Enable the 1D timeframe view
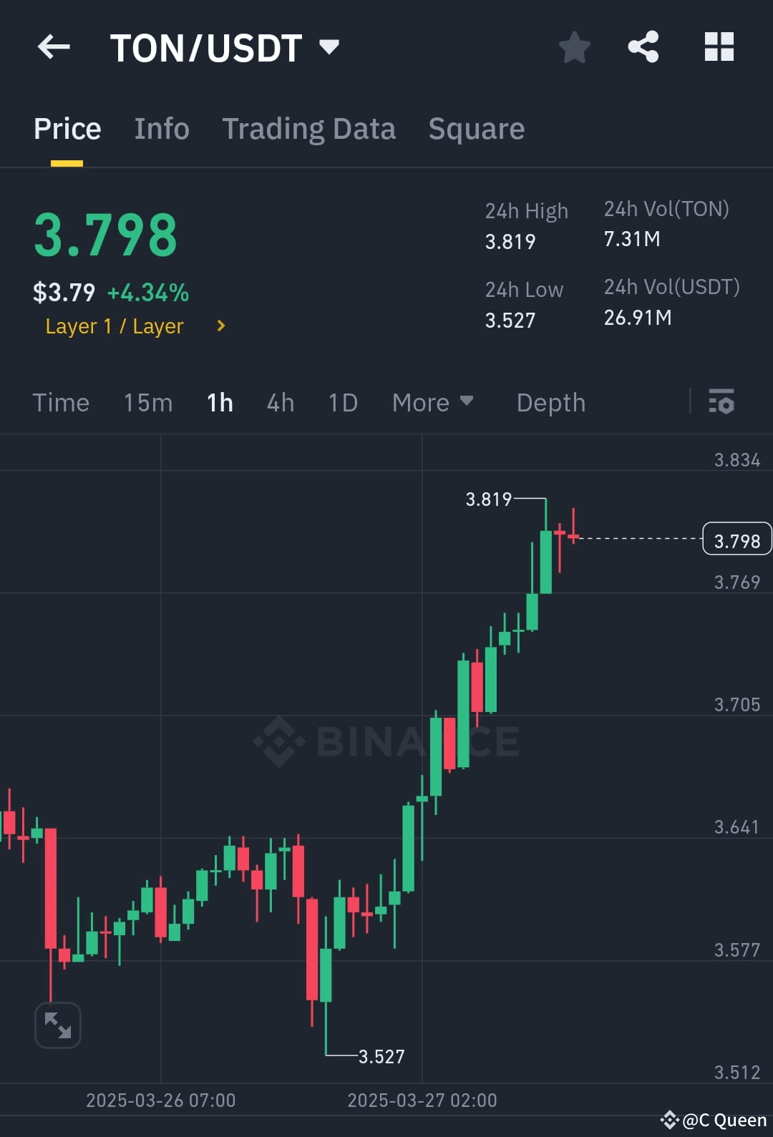The width and height of the screenshot is (773, 1137). (x=342, y=403)
